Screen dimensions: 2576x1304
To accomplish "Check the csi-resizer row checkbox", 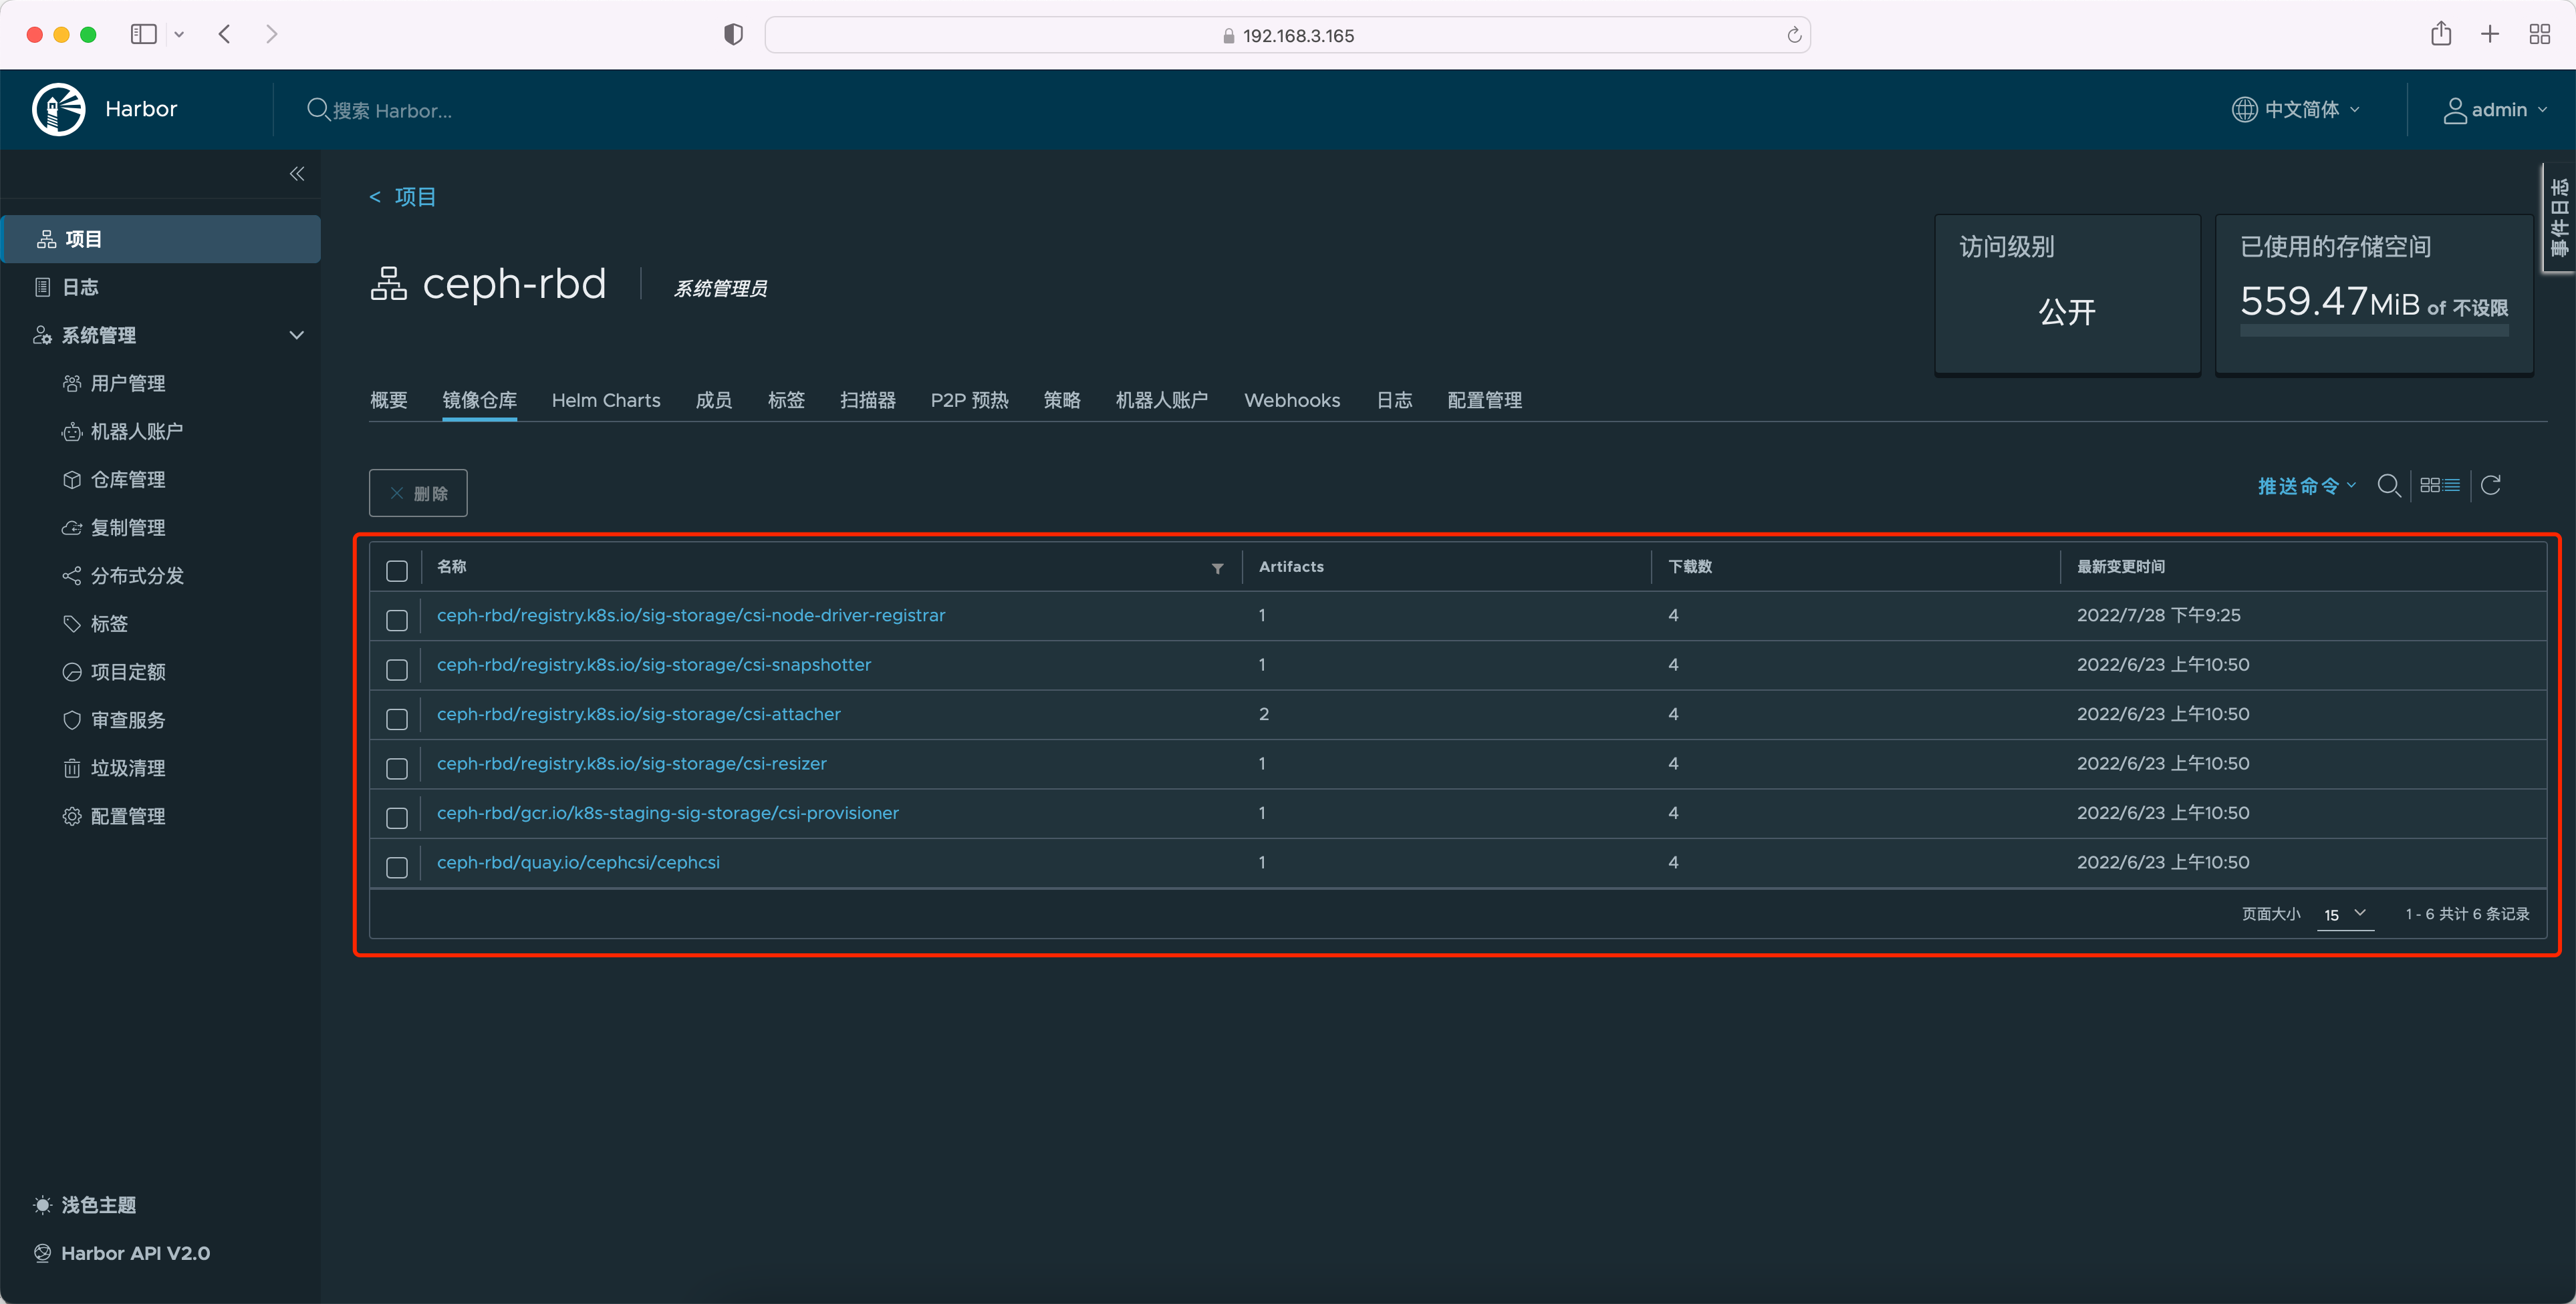I will point(397,768).
